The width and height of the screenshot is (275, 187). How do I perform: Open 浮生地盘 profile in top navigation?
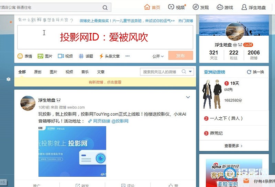pyautogui.click(x=254, y=7)
